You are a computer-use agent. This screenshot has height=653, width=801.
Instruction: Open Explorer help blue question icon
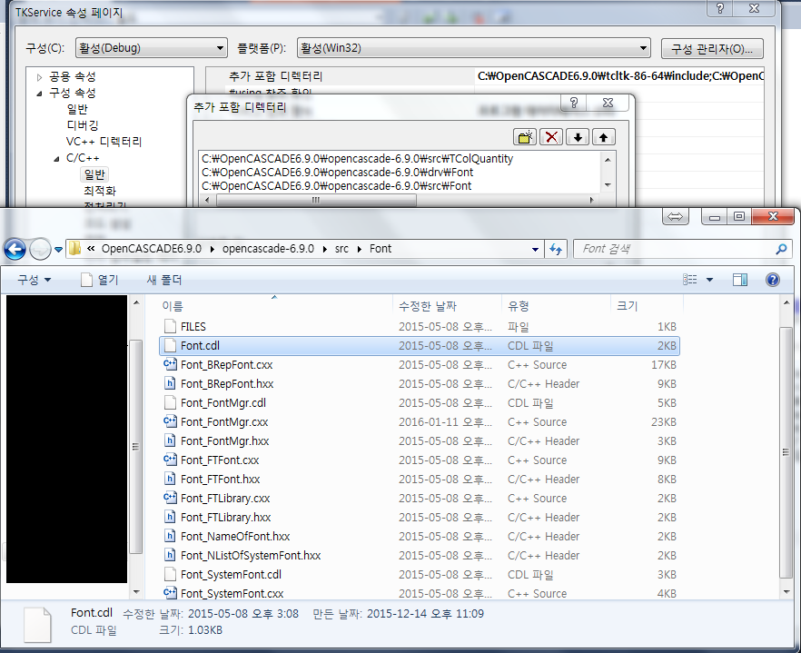coord(772,280)
